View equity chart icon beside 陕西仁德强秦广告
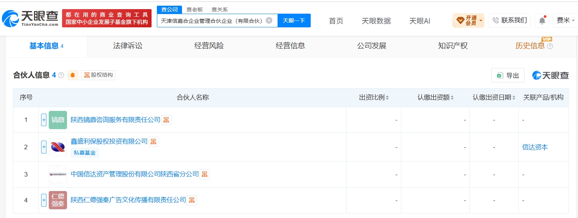The image size is (578, 218). (192, 200)
